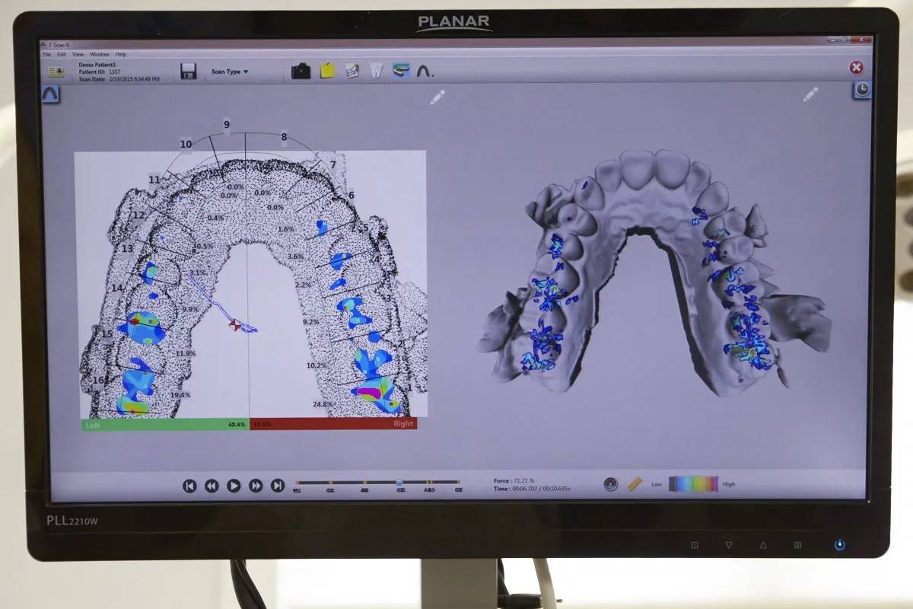Click the Patient ID 1337 text
The height and width of the screenshot is (609, 913).
(x=99, y=72)
